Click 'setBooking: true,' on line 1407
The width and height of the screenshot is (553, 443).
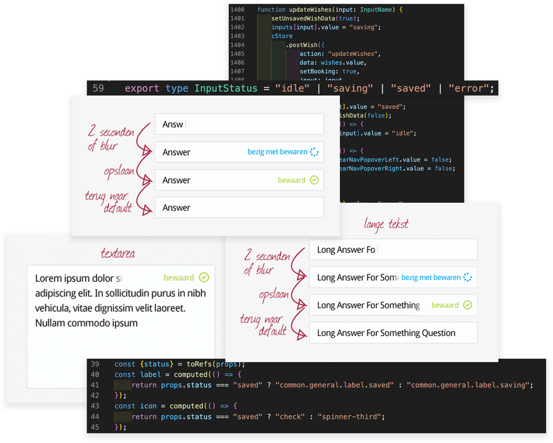tap(329, 71)
